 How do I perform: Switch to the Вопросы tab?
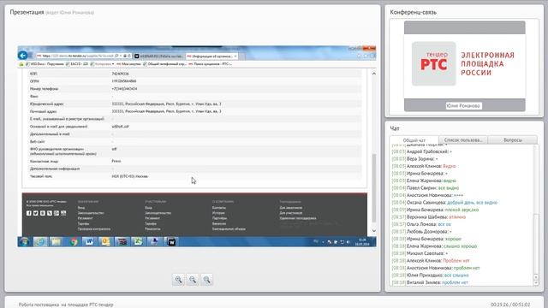[513, 140]
